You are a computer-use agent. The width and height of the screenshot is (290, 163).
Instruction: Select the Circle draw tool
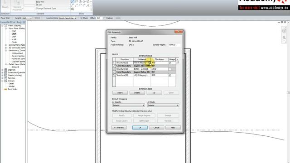tap(87, 1)
